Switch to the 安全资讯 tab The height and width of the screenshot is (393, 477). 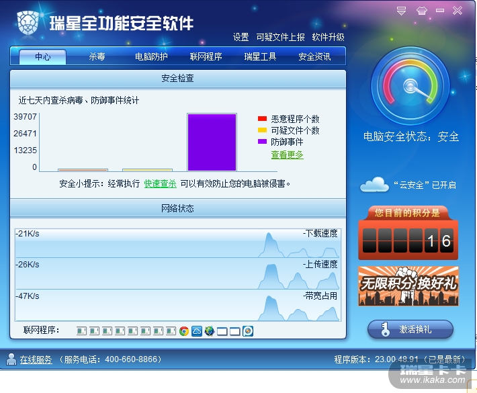click(x=314, y=56)
